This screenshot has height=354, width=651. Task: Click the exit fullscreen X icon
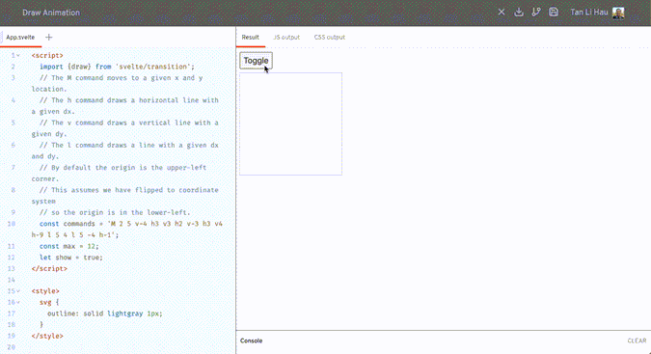click(502, 12)
